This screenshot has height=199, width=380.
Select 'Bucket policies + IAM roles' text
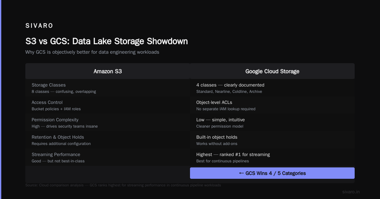[x=56, y=109]
